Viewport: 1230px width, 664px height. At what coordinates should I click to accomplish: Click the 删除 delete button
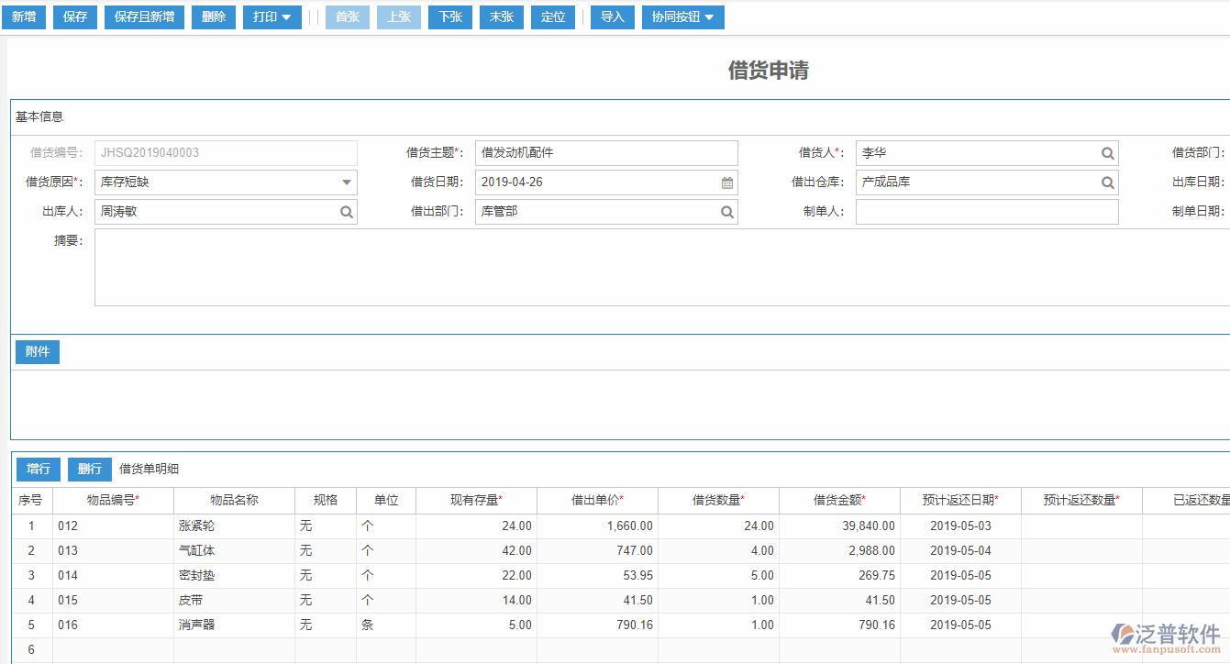click(213, 17)
